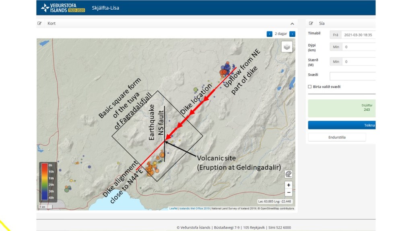This screenshot has height=231, width=412.
Task: Click the area selection tool icon
Action: 288,174
